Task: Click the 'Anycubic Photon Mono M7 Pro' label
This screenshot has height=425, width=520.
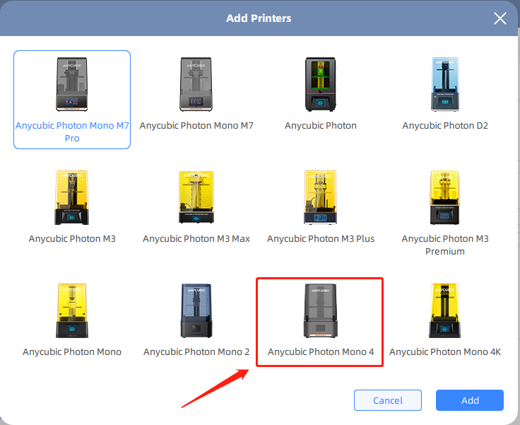Action: (x=72, y=132)
